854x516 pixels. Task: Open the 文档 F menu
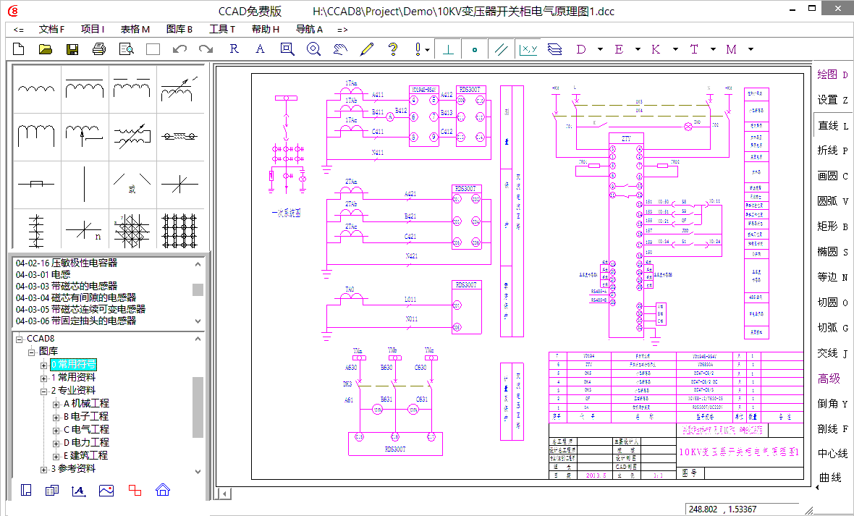coord(51,29)
